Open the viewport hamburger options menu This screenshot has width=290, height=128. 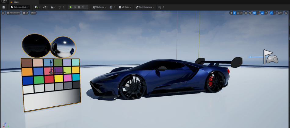click(3, 13)
